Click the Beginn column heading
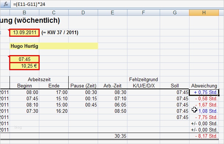The width and height of the screenshot is (224, 144). (x=25, y=86)
